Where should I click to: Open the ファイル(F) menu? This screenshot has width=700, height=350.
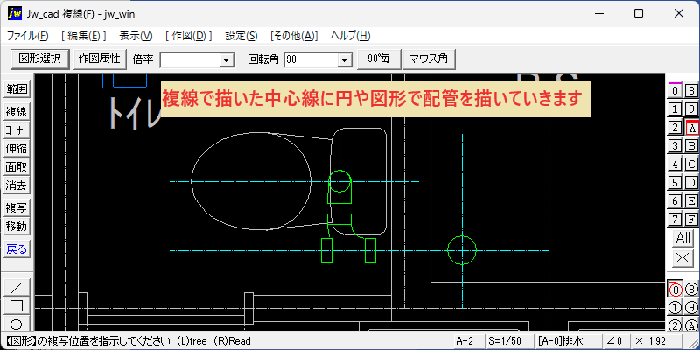(x=27, y=36)
